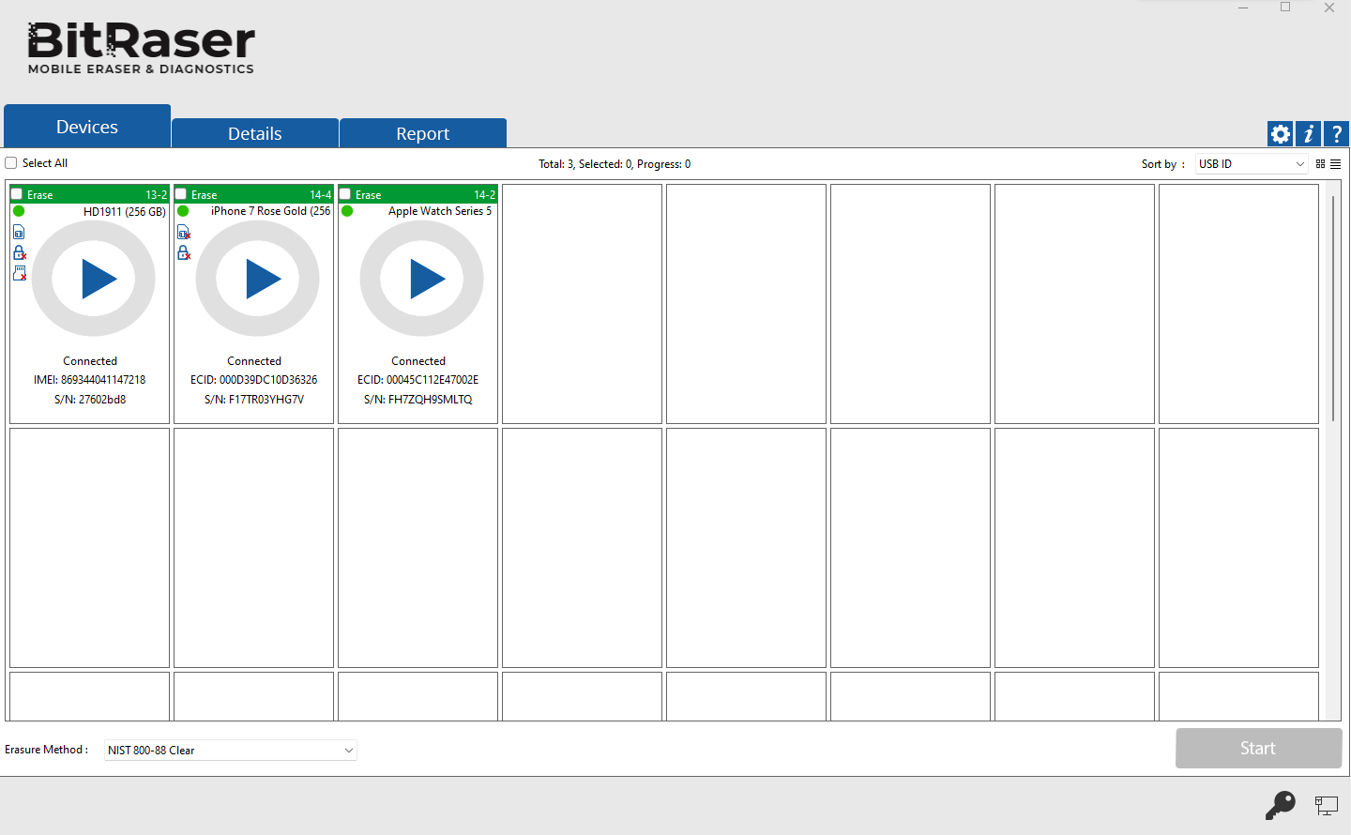Screen dimensions: 1351x835
Task: Minimize the BitRaser window
Action: pos(1243,8)
